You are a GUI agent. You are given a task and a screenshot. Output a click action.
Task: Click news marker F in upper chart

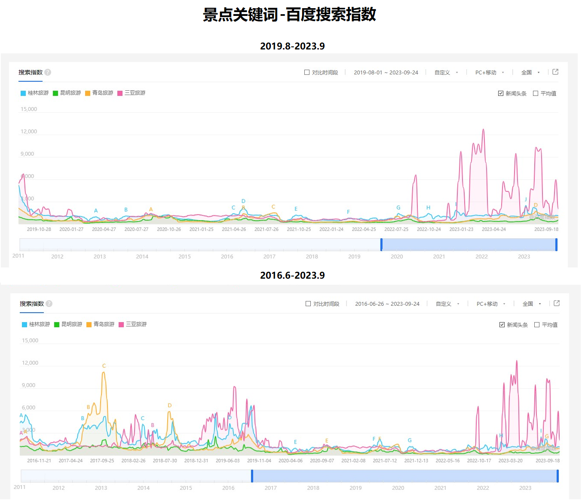(x=348, y=212)
